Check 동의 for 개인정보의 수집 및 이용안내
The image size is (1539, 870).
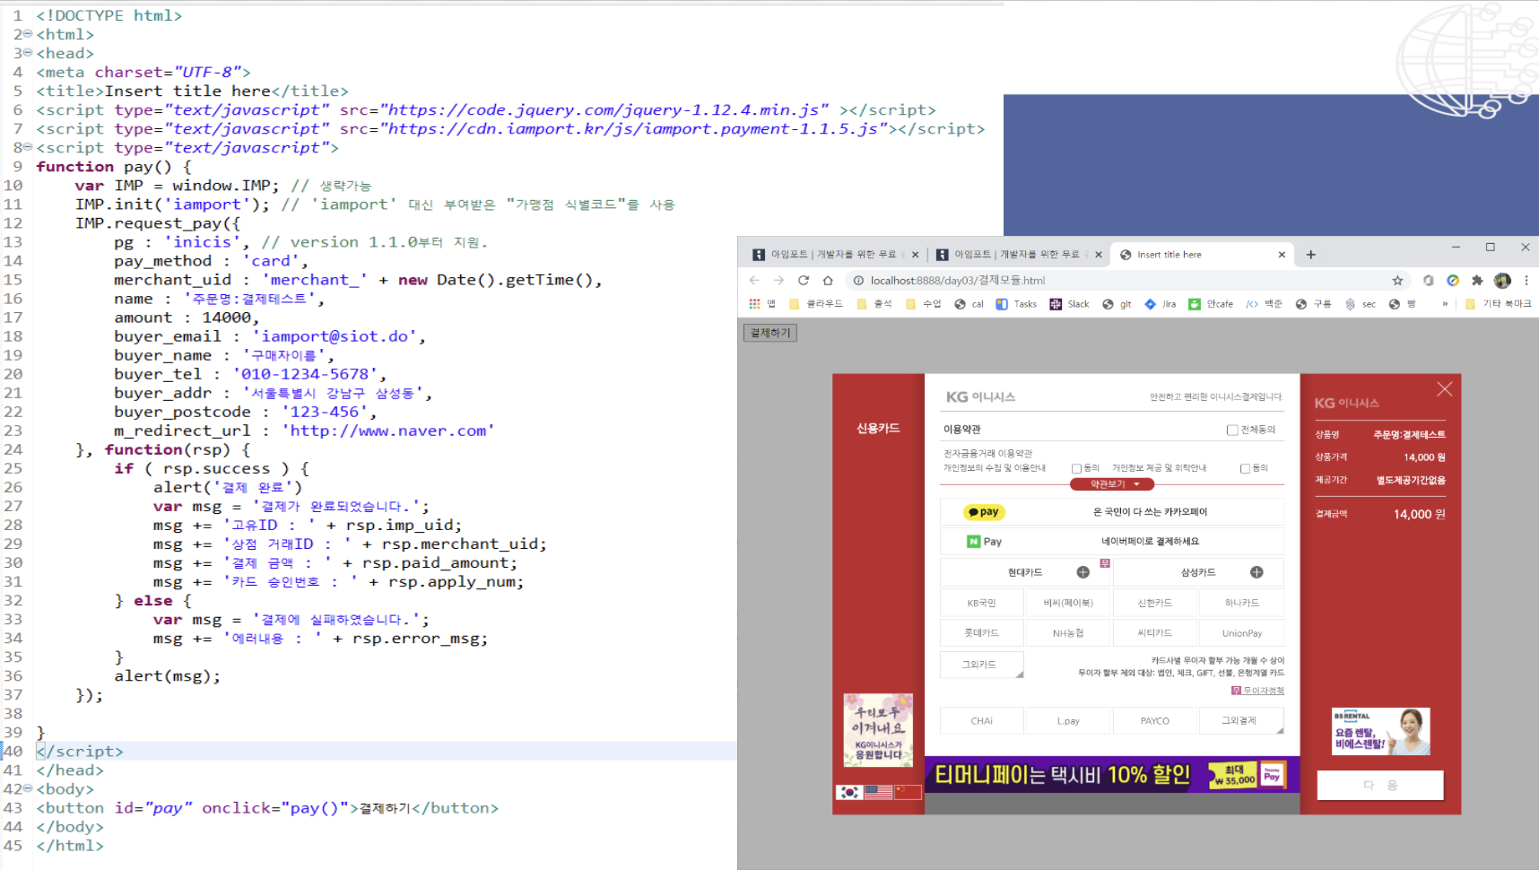(1076, 468)
